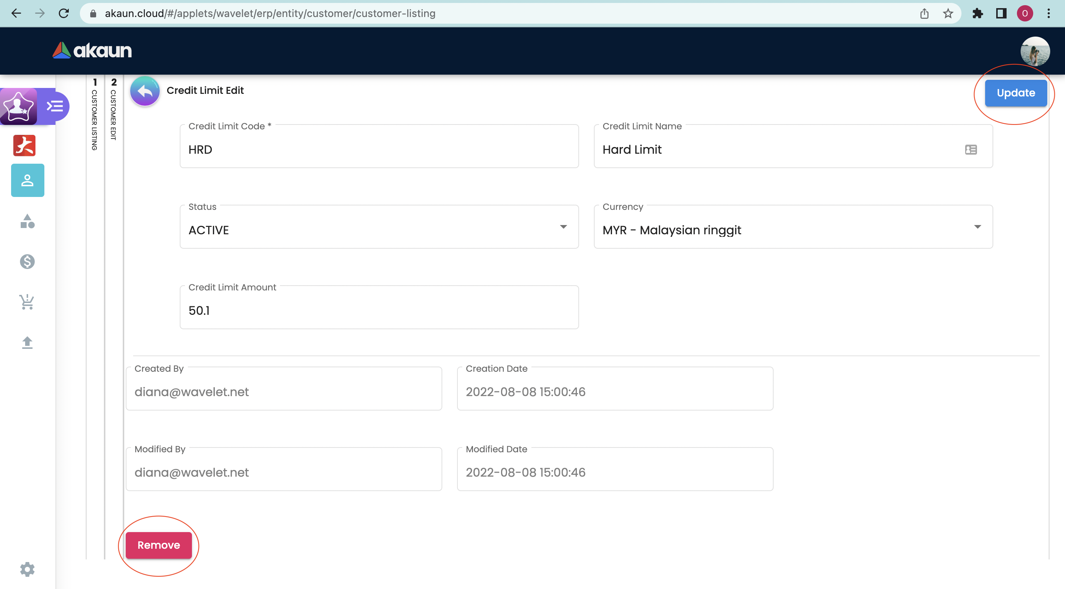1065x589 pixels.
Task: Select the person entity sidebar icon
Action: point(27,180)
